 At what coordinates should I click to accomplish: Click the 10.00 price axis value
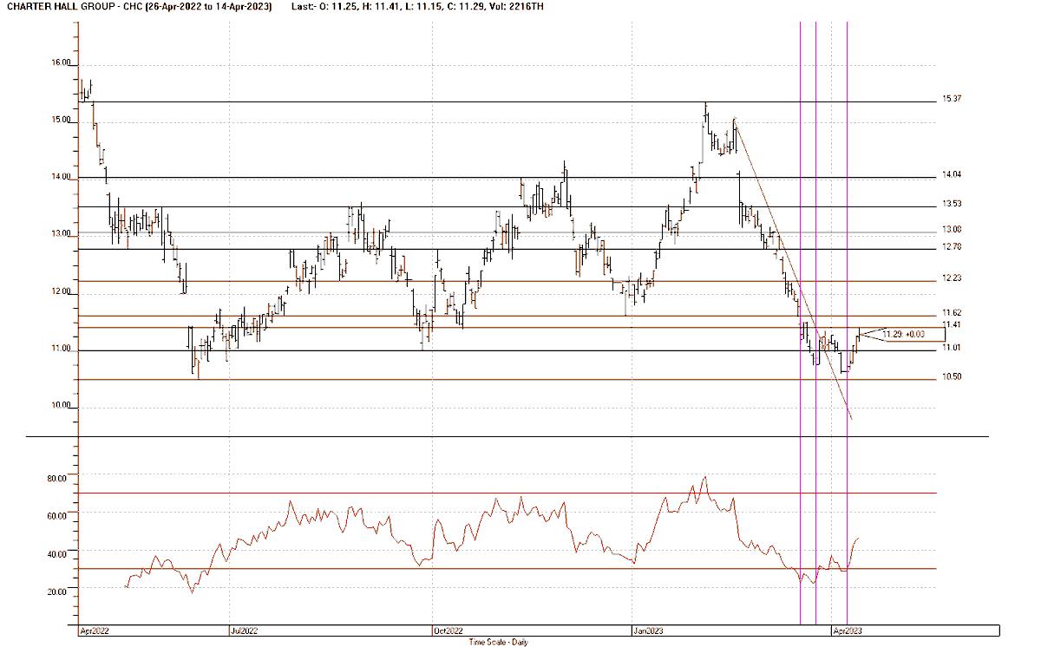point(62,407)
